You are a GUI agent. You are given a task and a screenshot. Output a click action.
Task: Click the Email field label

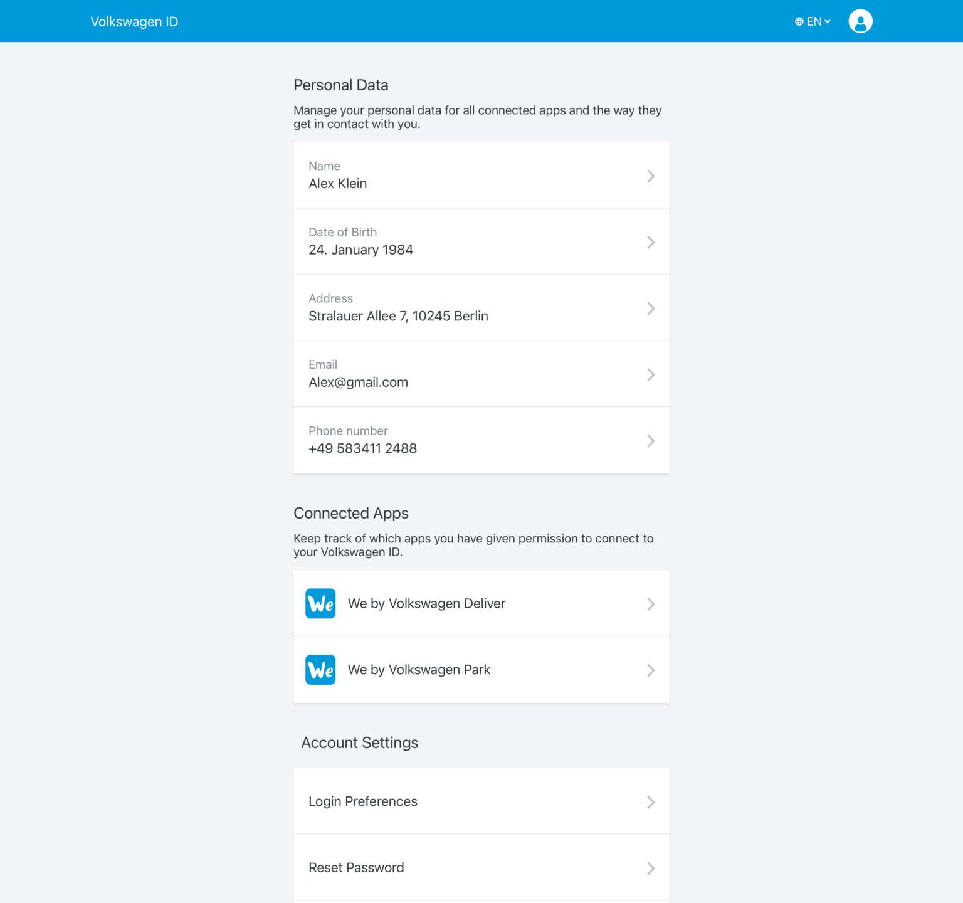[323, 365]
